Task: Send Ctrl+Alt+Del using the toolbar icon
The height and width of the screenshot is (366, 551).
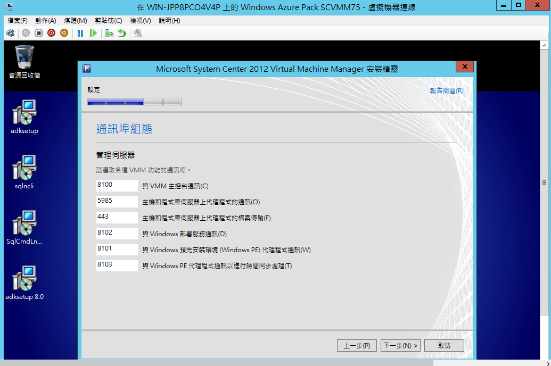Action: [10, 33]
